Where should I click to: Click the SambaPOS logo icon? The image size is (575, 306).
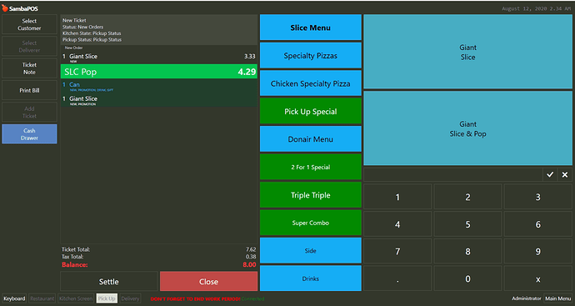(x=5, y=8)
